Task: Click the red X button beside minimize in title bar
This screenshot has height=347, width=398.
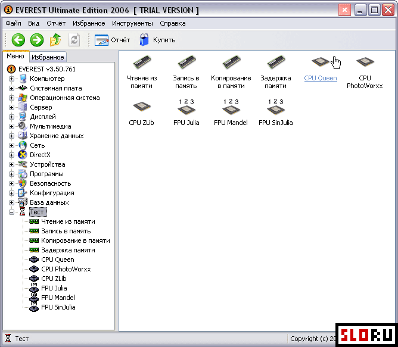Action: tap(344, 10)
